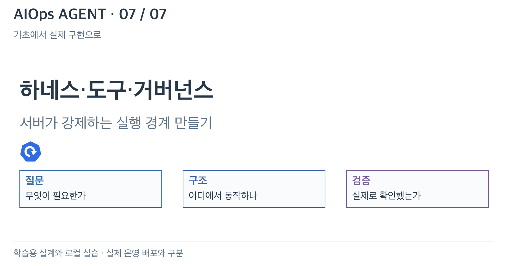Click the horizontal divider line above footer

(253, 242)
